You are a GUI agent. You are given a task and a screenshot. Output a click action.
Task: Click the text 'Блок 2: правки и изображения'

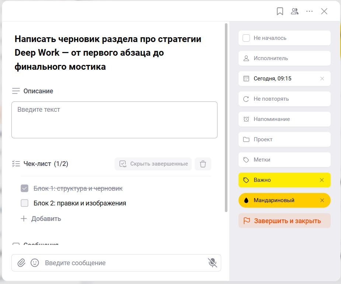coord(80,203)
